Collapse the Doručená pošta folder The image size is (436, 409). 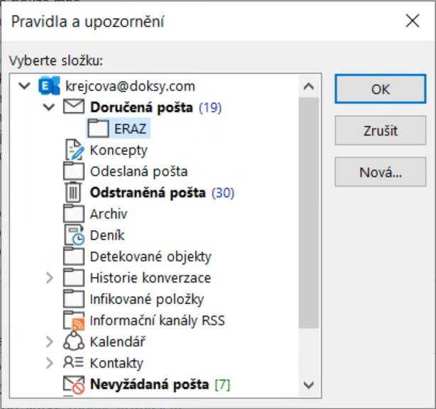click(49, 107)
